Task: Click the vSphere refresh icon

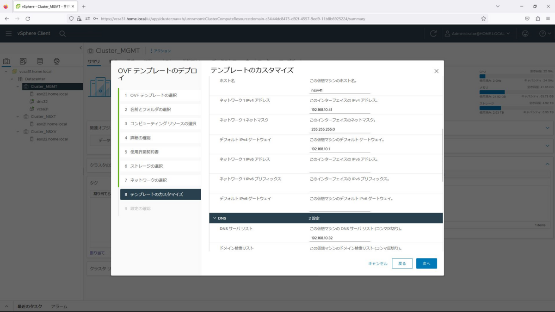Action: [433, 33]
